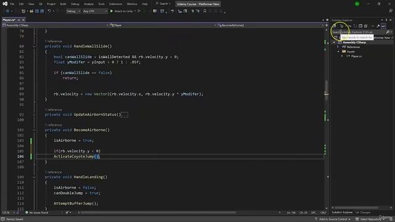Click the Bookmark icon in toolbar
This screenshot has height=222, width=395.
click(205, 11)
